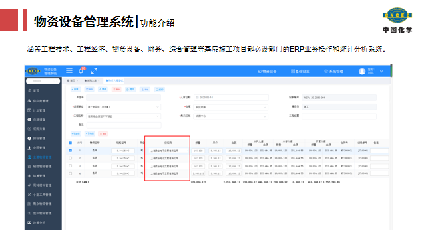Click the 备注 remarks input field
This screenshot has height=239, width=426.
(124, 125)
